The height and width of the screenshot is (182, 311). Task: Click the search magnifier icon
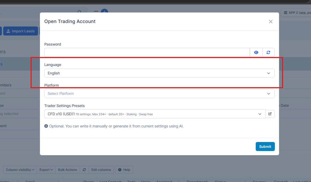tap(79, 12)
